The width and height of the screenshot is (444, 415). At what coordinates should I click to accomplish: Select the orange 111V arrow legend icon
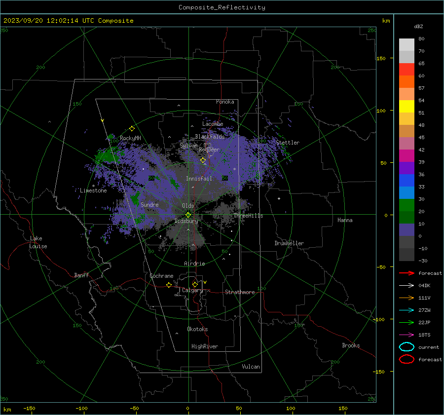click(x=407, y=298)
